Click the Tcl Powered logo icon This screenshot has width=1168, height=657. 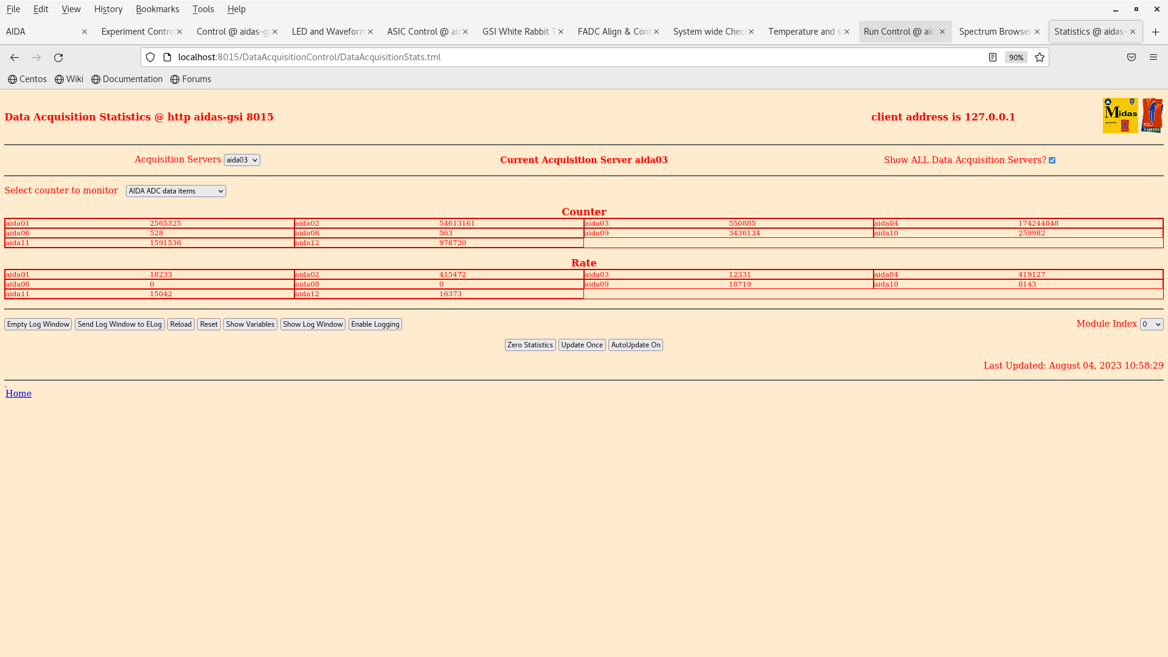1152,115
